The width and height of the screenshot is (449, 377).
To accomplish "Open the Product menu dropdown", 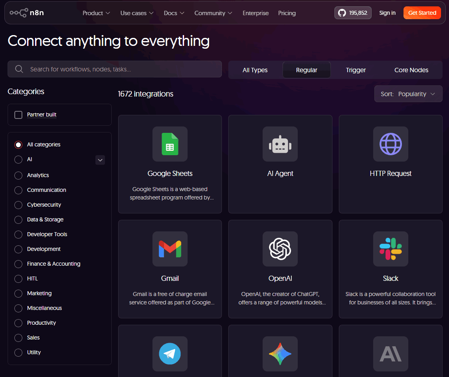I will [x=96, y=13].
